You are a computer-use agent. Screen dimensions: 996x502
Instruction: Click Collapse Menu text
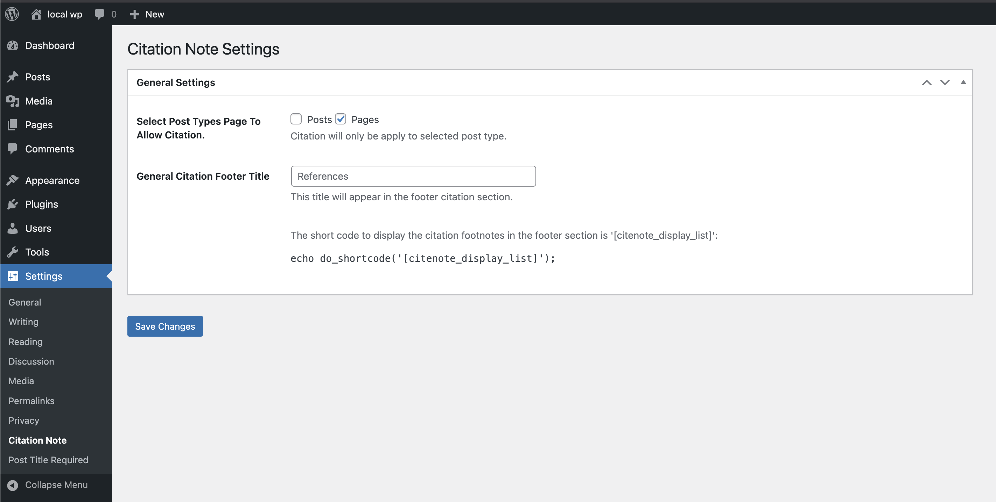(x=56, y=485)
